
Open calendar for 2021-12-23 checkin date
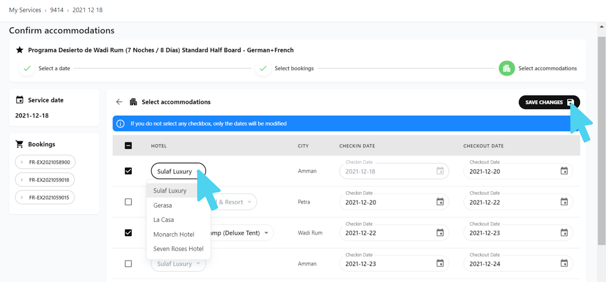[440, 264]
